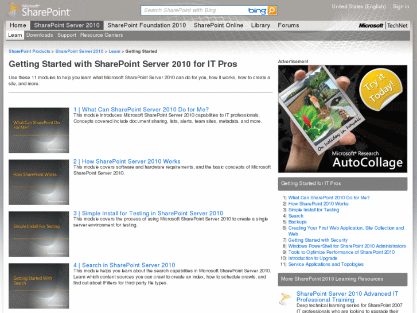Open the Home tab
The height and width of the screenshot is (313, 417).
click(18, 25)
